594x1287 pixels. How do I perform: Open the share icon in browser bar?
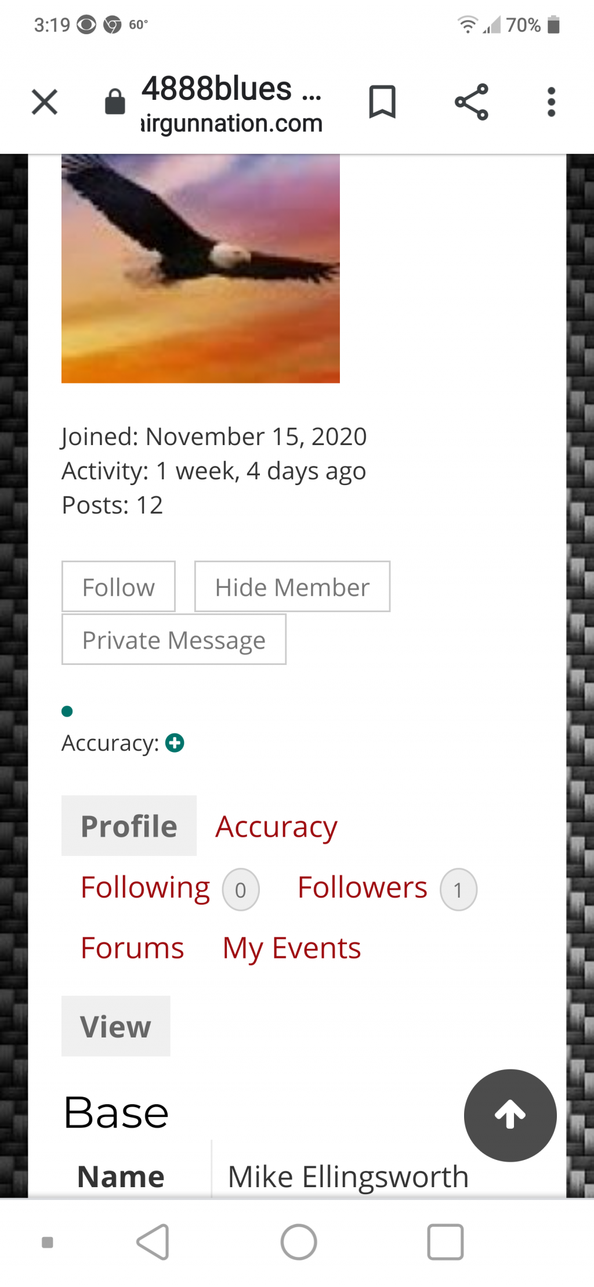tap(472, 102)
